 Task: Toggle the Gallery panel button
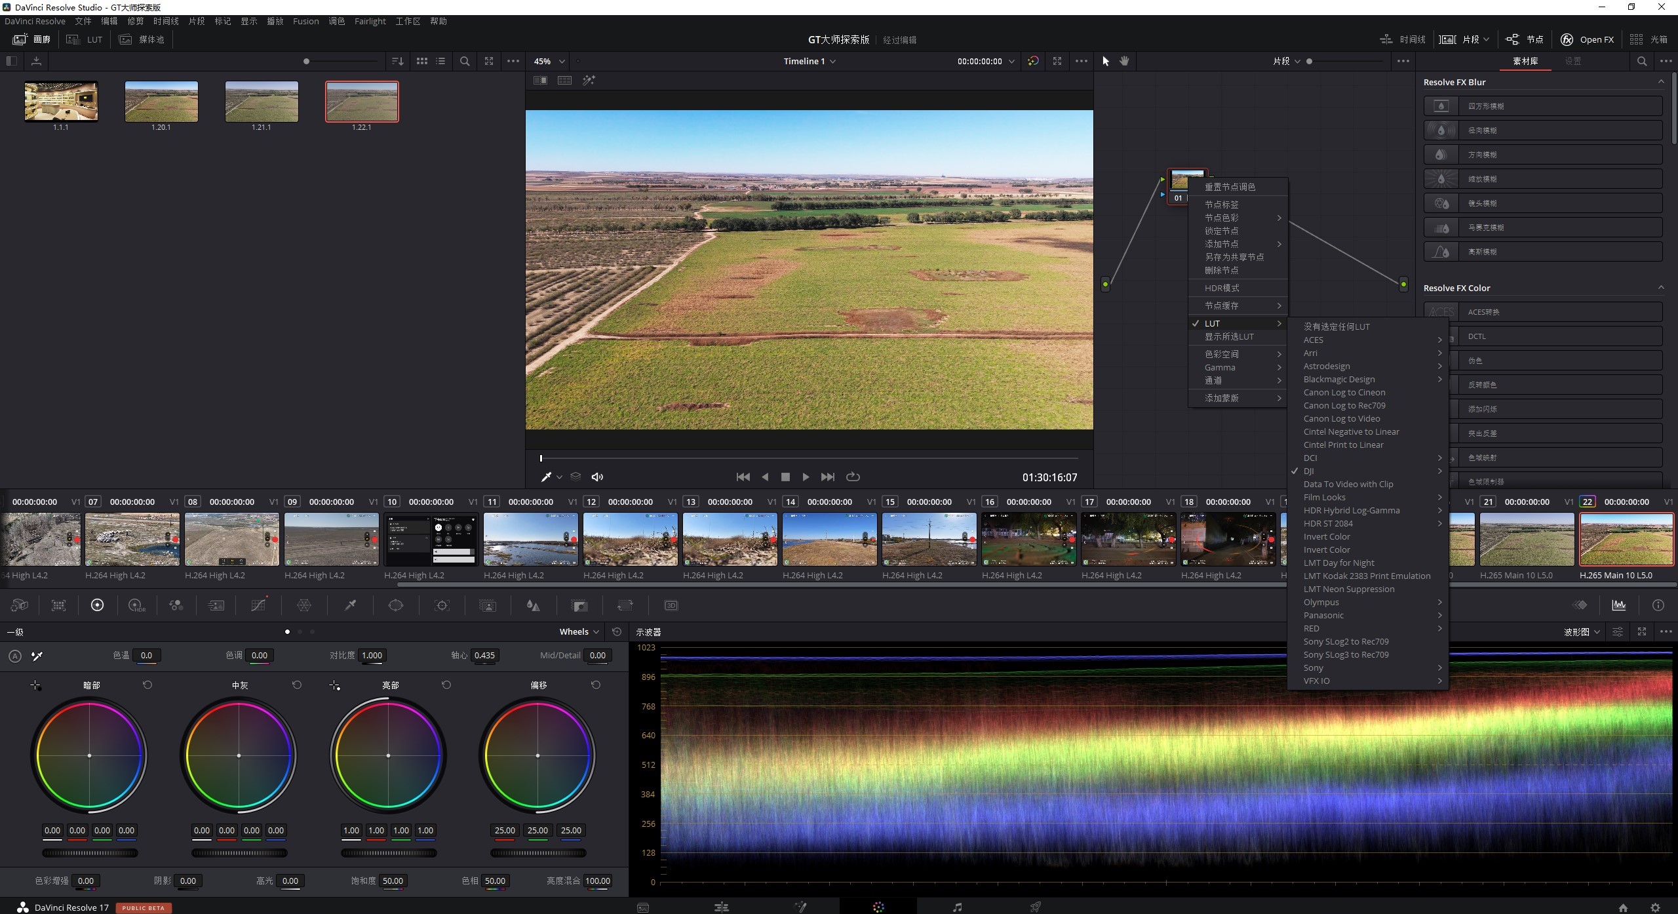click(31, 39)
